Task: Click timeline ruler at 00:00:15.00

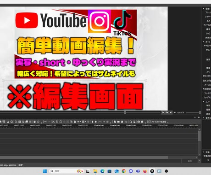Action: (x=19, y=125)
